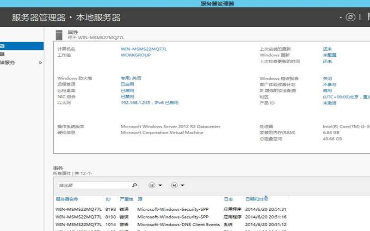Click the refresh icon in header

point(351,17)
